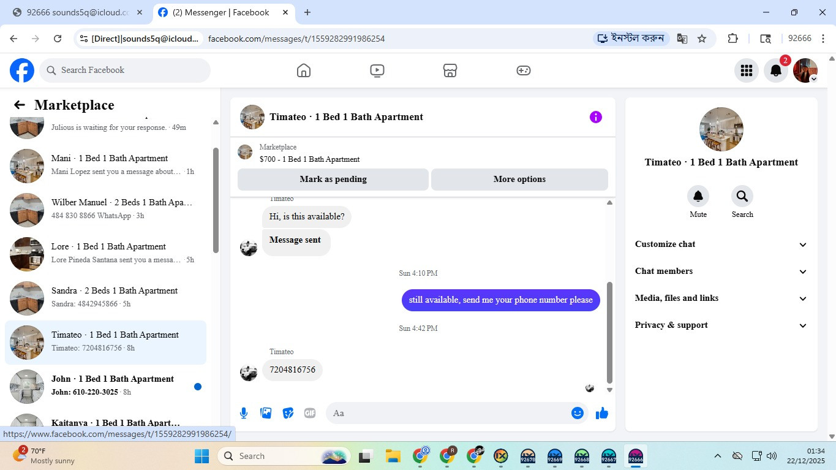The image size is (836, 470).
Task: Bookmark this page star icon
Action: (x=702, y=39)
